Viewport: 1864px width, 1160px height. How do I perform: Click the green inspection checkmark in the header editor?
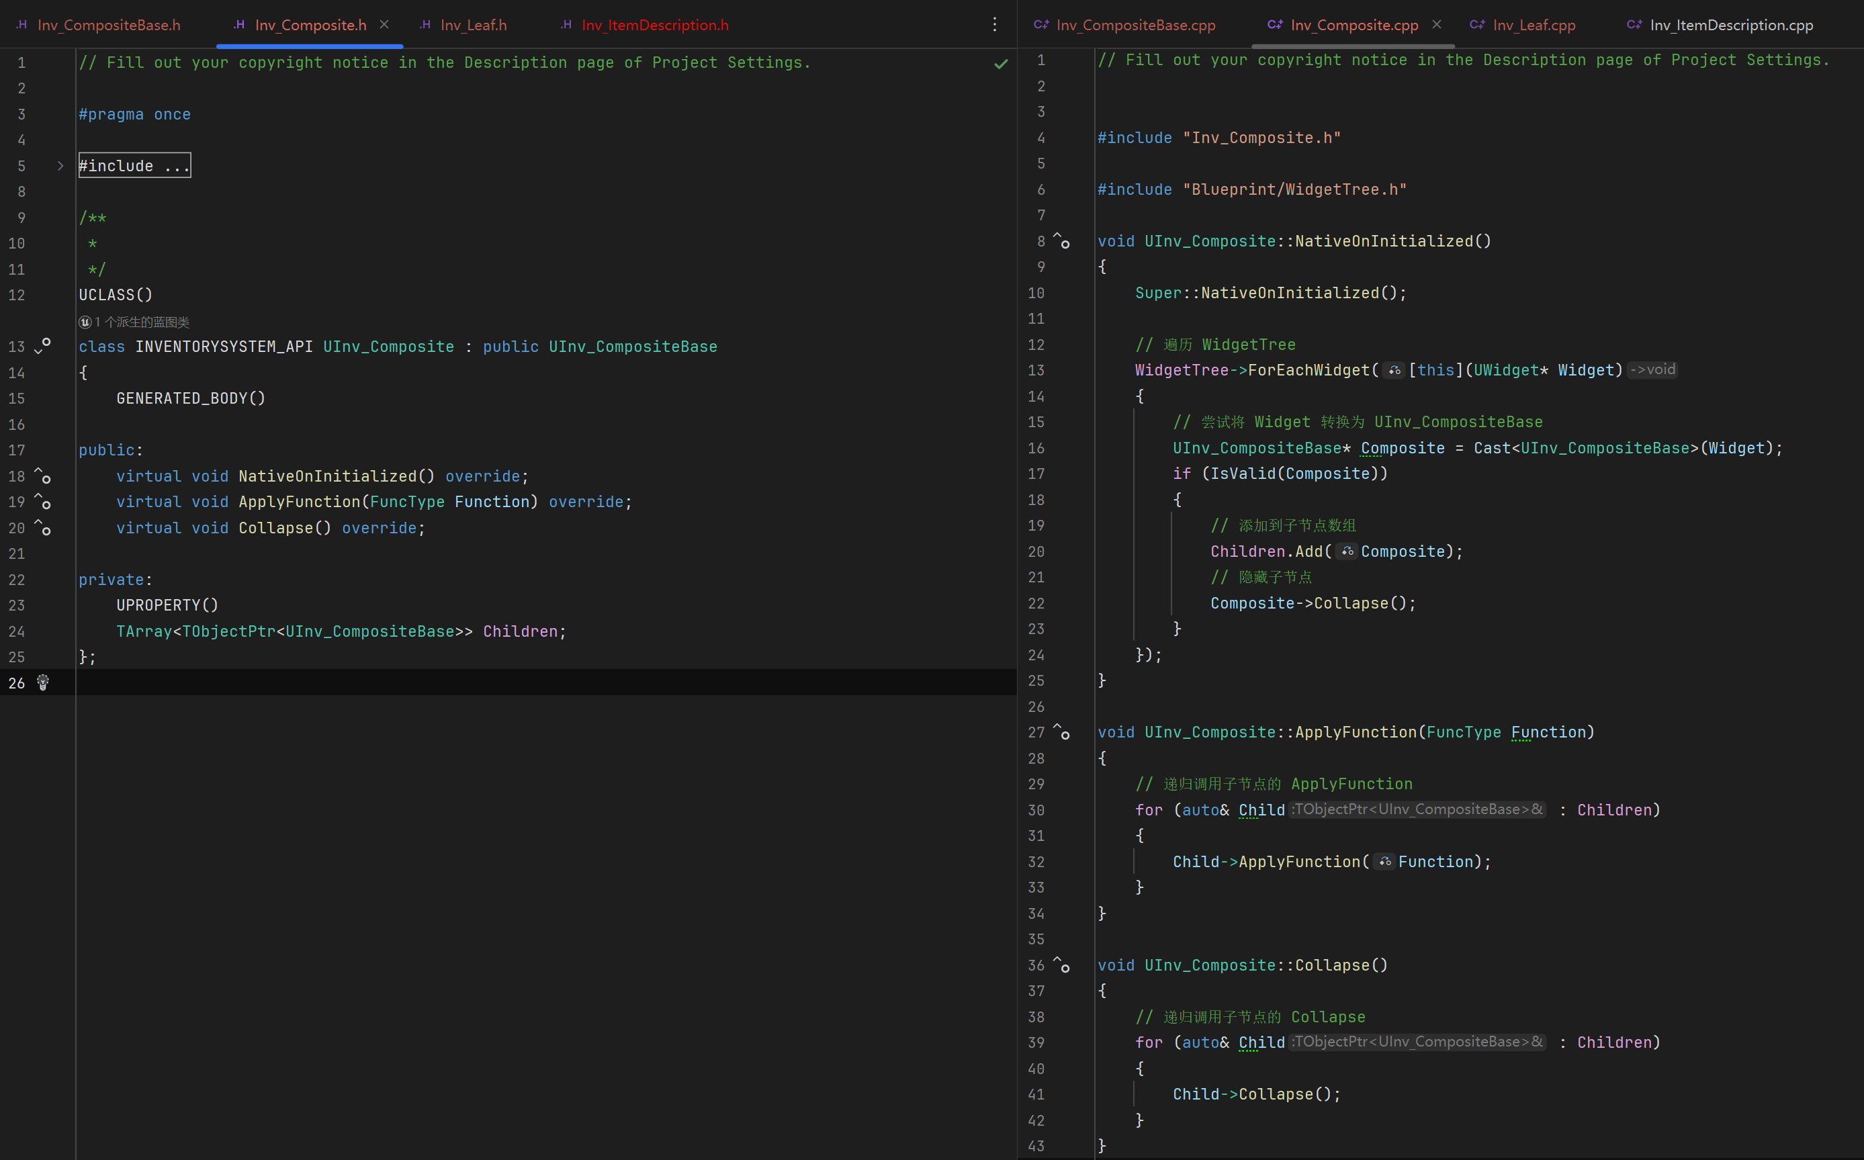coord(1000,64)
